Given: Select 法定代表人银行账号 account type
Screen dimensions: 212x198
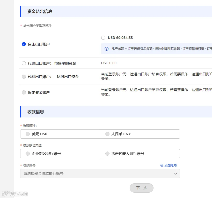Looking at the screenshot, I should coord(140,154).
